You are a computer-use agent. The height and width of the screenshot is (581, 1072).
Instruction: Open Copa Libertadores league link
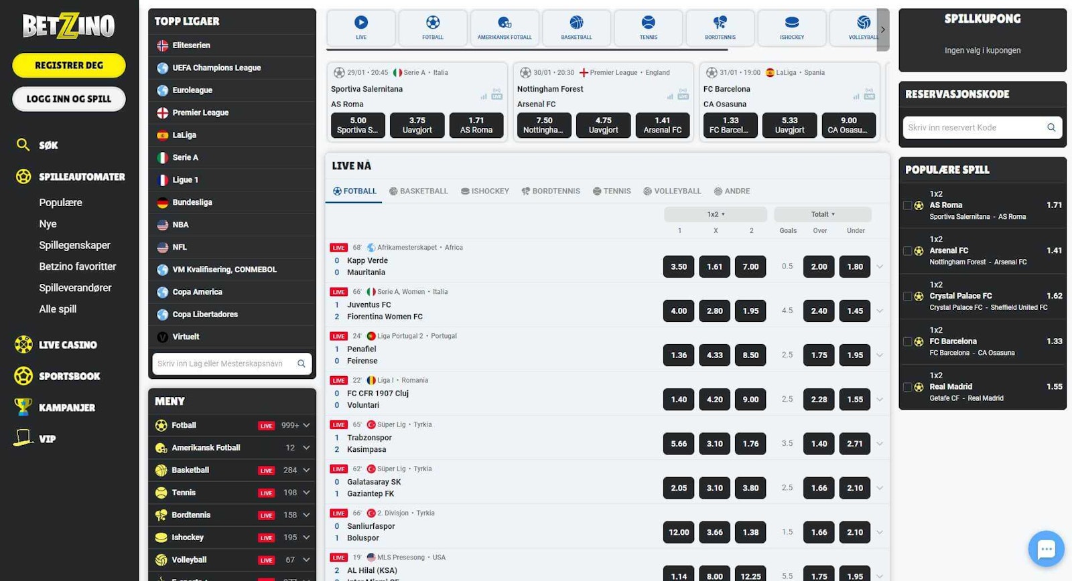205,315
